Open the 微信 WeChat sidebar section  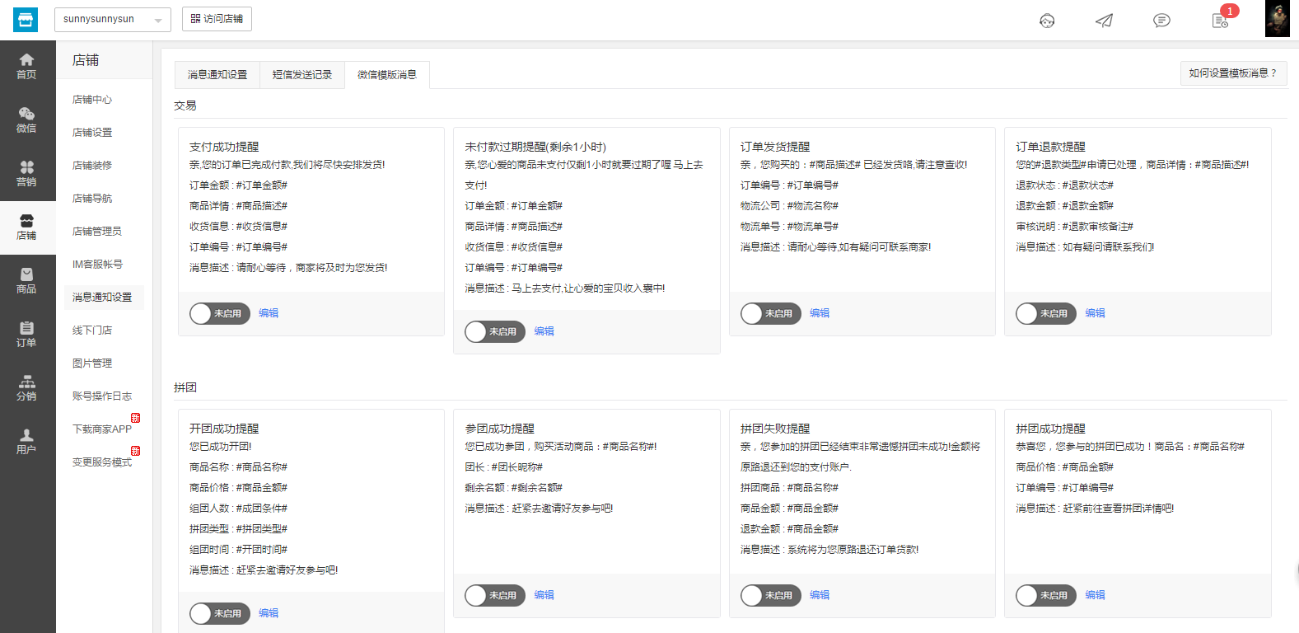26,120
